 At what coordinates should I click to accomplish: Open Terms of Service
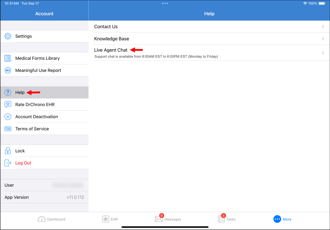point(44,129)
